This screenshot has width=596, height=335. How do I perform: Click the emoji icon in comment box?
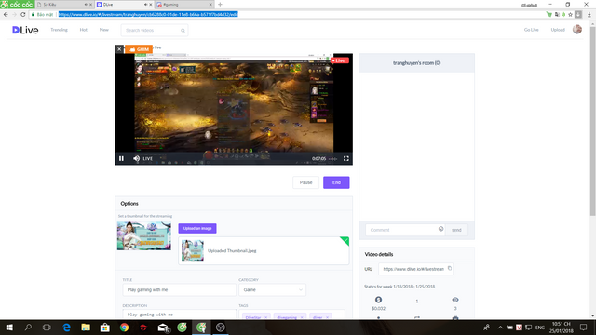440,229
